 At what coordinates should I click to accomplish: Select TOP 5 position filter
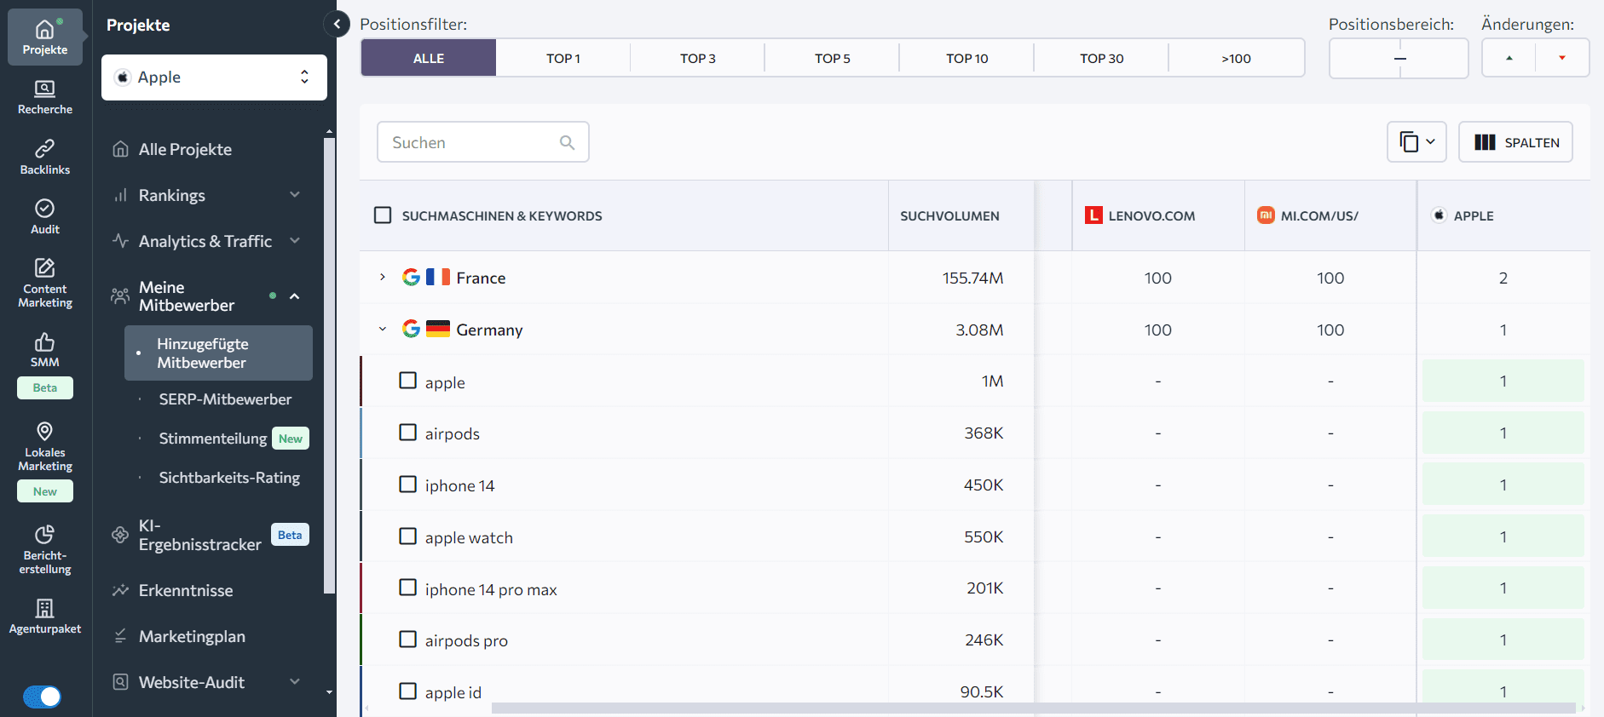click(833, 58)
